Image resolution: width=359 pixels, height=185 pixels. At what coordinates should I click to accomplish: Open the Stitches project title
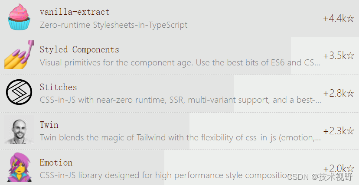[58, 87]
